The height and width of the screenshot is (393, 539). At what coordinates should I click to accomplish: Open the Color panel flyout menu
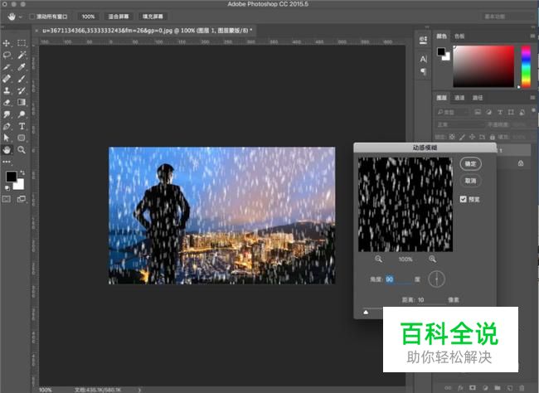pyautogui.click(x=532, y=36)
